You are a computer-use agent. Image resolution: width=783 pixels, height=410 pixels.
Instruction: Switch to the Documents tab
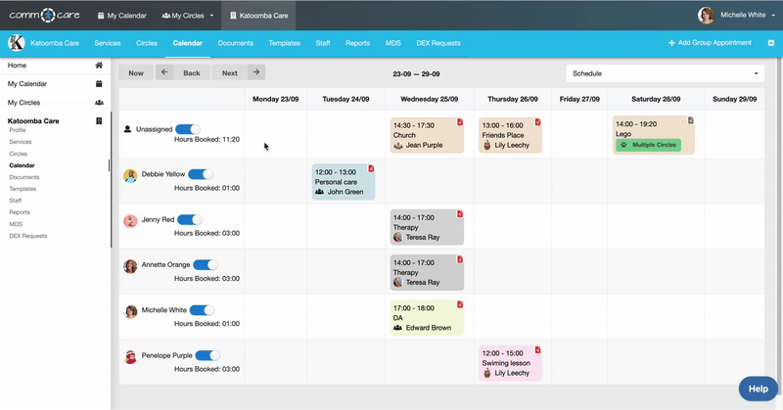[x=235, y=43]
